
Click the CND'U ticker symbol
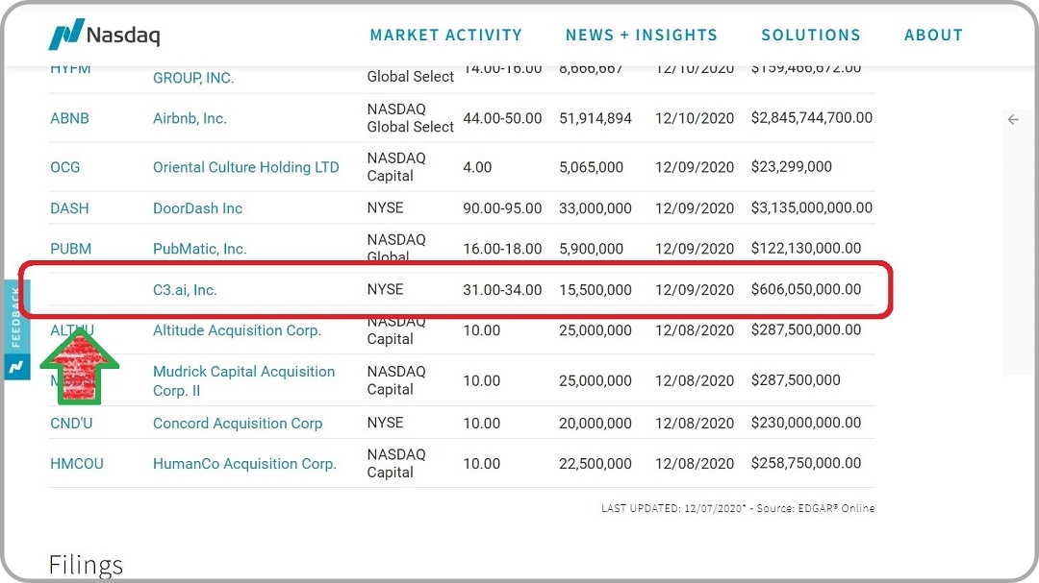(x=71, y=424)
